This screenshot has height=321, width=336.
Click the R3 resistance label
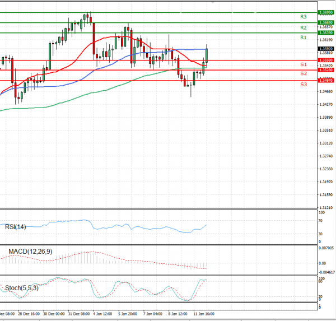point(303,17)
